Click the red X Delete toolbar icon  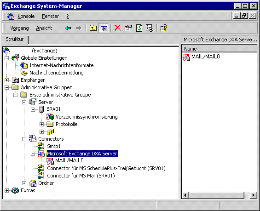pyautogui.click(x=117, y=28)
